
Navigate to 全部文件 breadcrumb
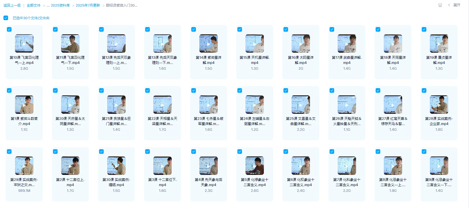(x=34, y=5)
